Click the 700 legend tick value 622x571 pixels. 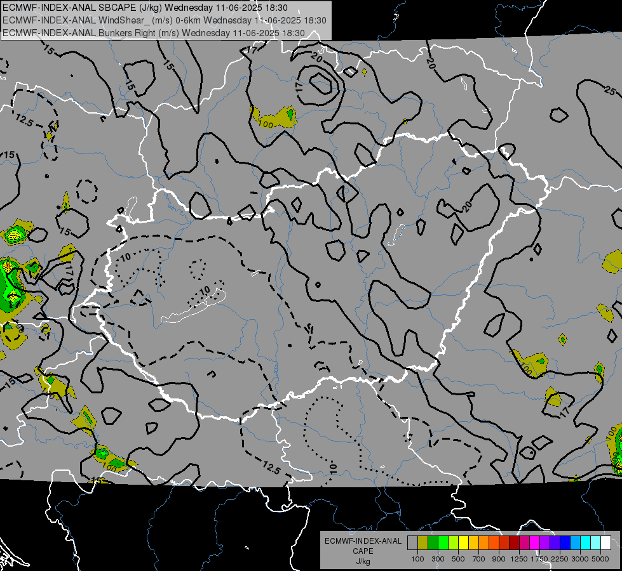click(x=479, y=559)
